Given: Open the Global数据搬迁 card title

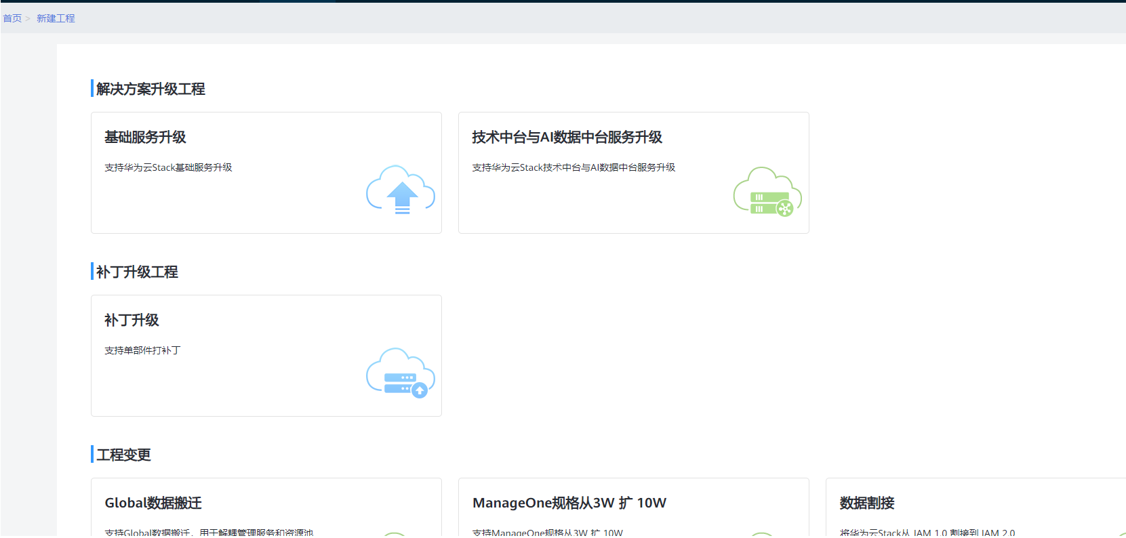Looking at the screenshot, I should (153, 503).
